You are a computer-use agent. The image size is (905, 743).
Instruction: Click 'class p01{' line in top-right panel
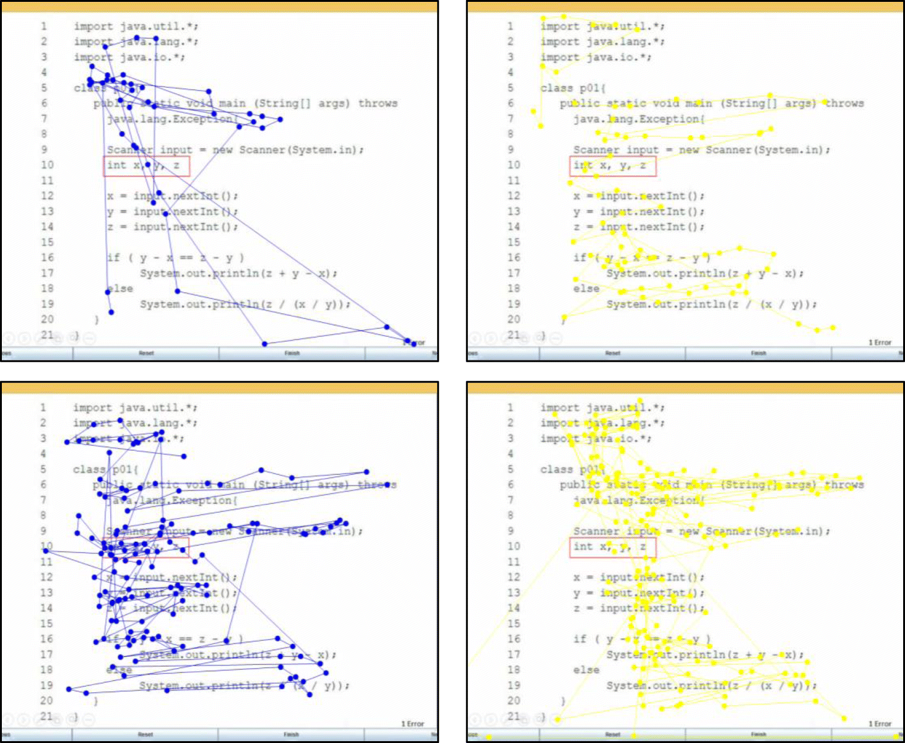573,88
